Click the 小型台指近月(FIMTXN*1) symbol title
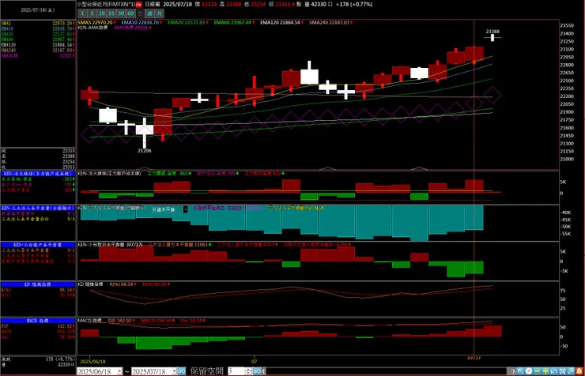Image resolution: width=585 pixels, height=376 pixels. pos(106,5)
